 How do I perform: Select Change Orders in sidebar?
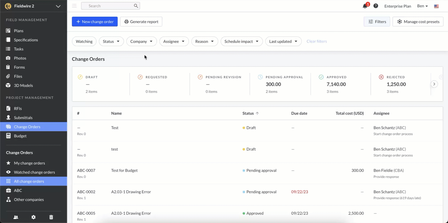pos(34,127)
